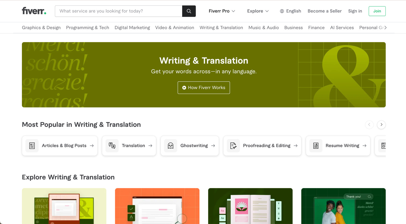This screenshot has width=406, height=224.
Task: Click the Articles & Blog Posts icon
Action: (32, 146)
